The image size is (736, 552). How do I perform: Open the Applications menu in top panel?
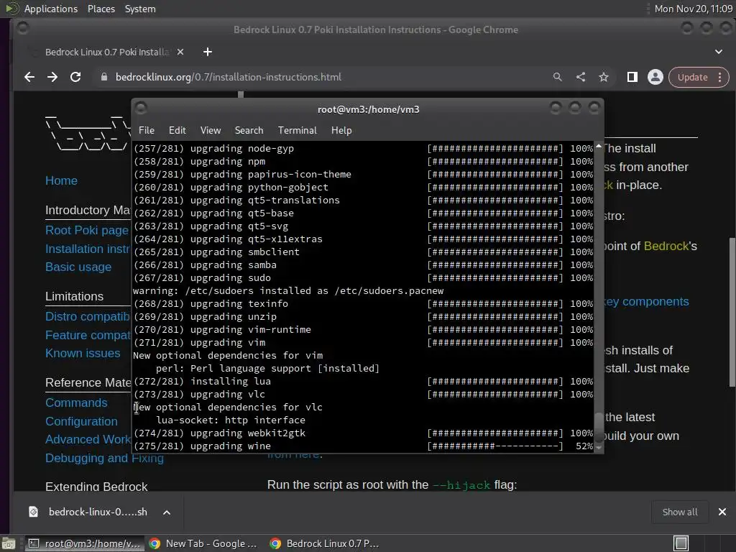(x=51, y=9)
